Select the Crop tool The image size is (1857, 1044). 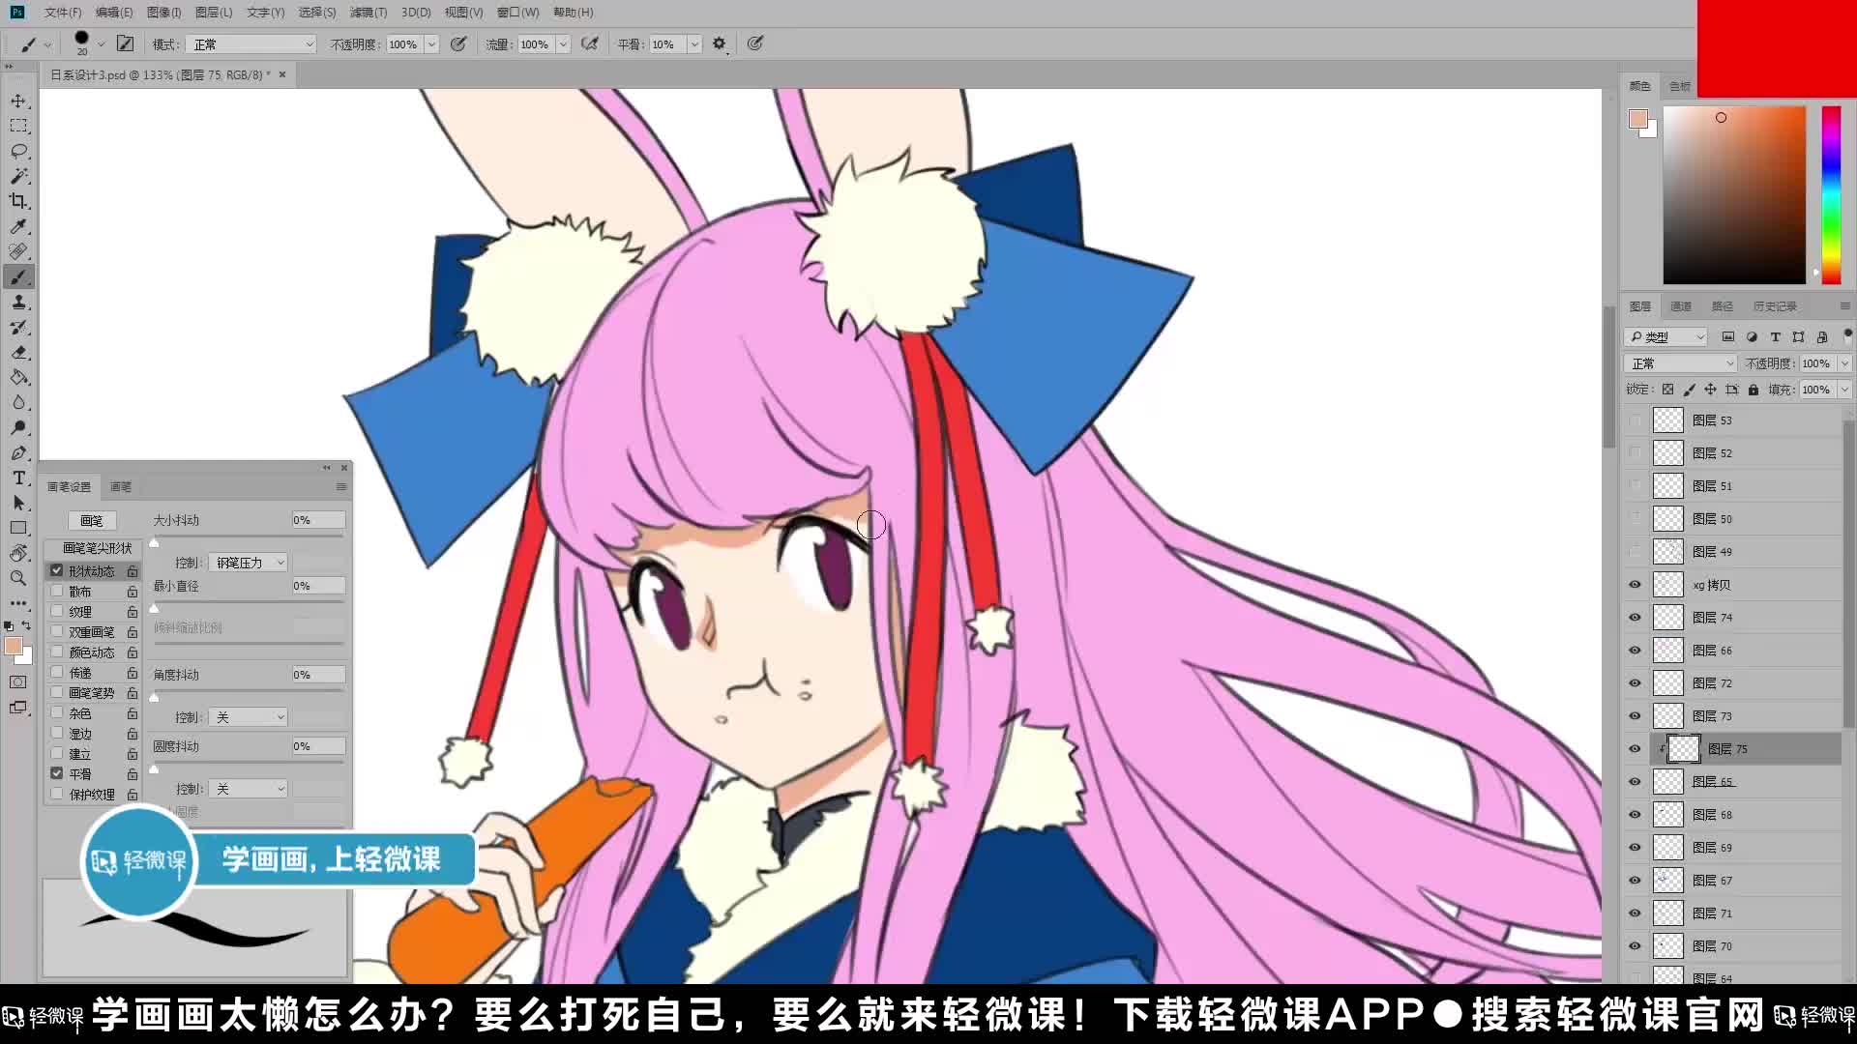pos(18,201)
